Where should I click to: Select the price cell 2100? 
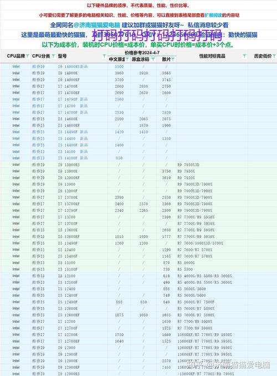pos(119,119)
